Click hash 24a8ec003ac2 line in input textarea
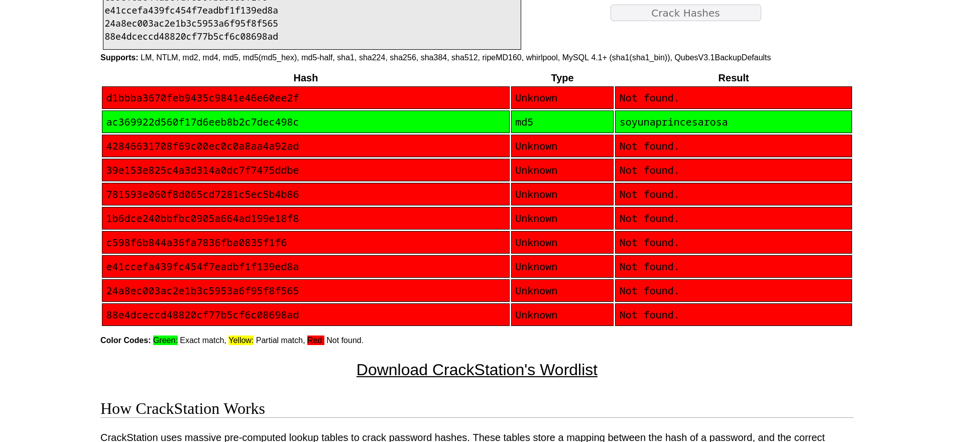The height and width of the screenshot is (442, 954). [x=191, y=24]
